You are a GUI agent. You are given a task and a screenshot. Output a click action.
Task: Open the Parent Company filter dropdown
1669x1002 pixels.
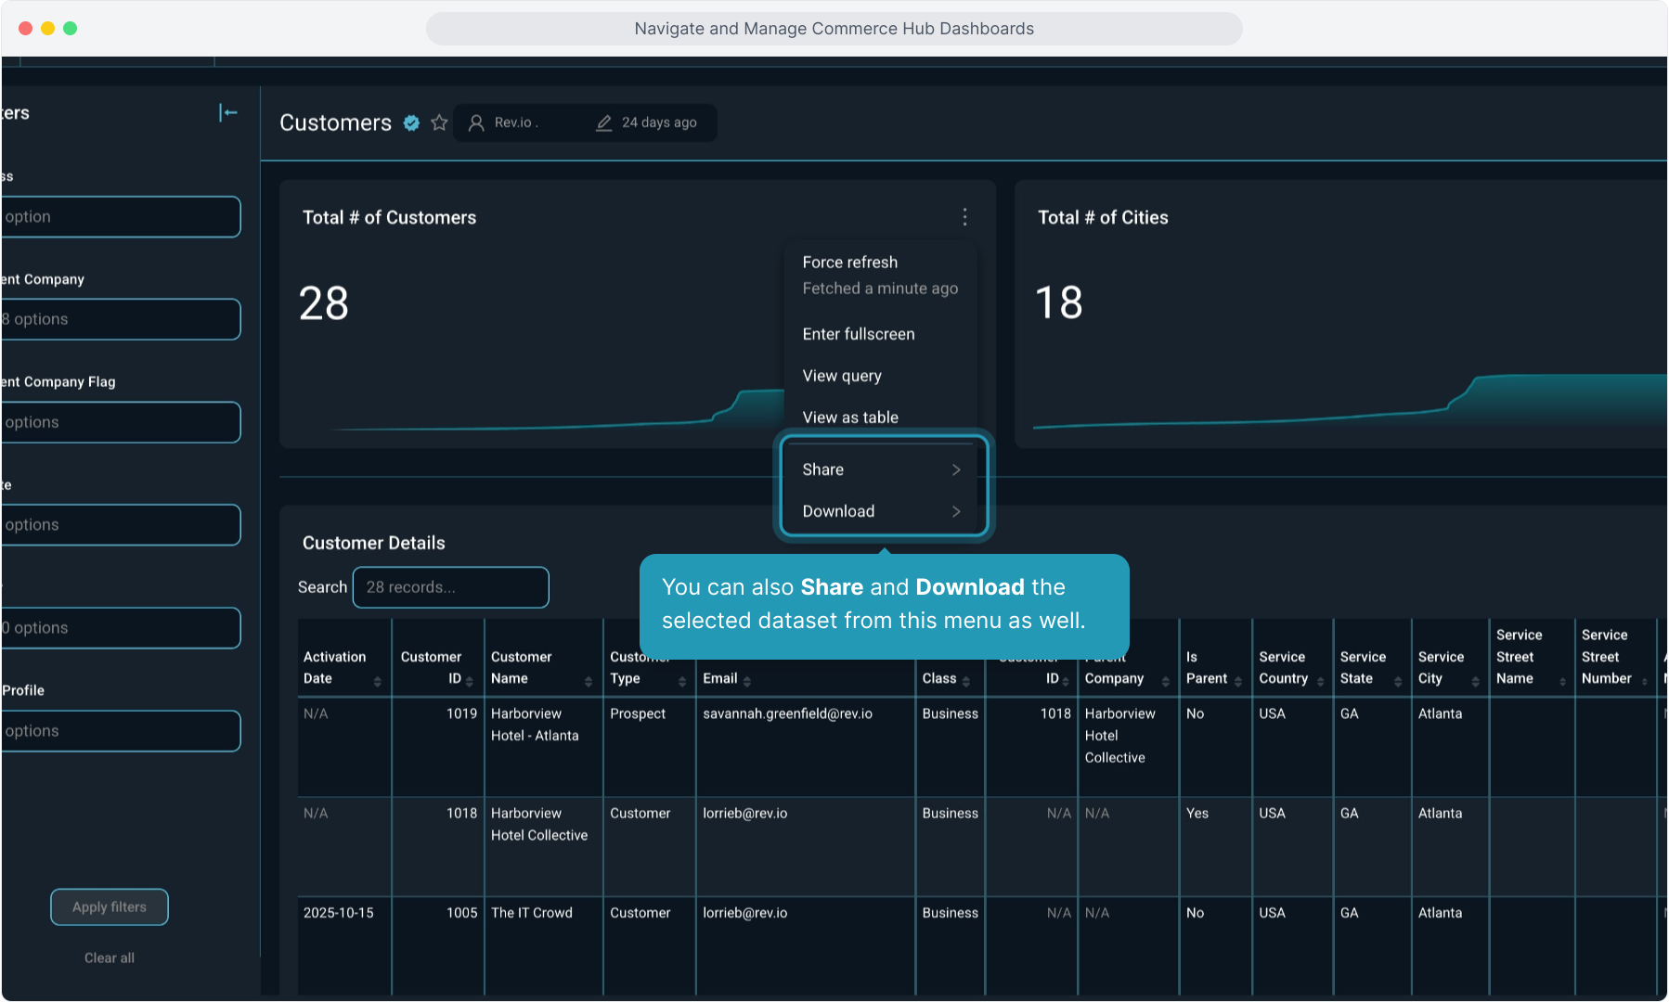121,319
